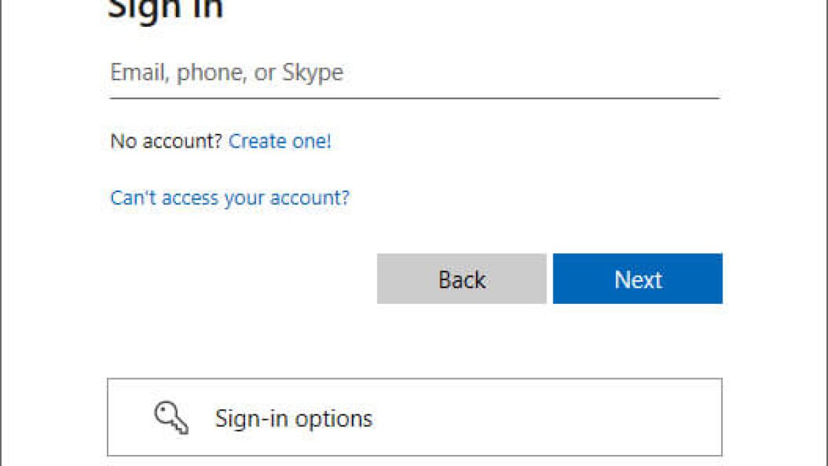Screen dimensions: 828x466
Task: Click the word 'Skype' in the input placeholder
Action: (x=313, y=73)
